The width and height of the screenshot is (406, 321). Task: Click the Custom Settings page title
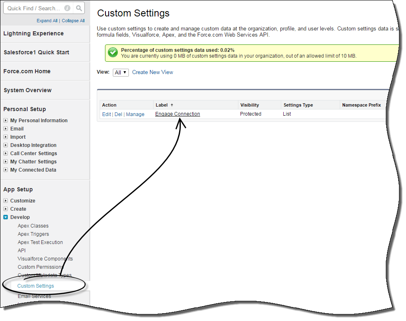(x=133, y=13)
